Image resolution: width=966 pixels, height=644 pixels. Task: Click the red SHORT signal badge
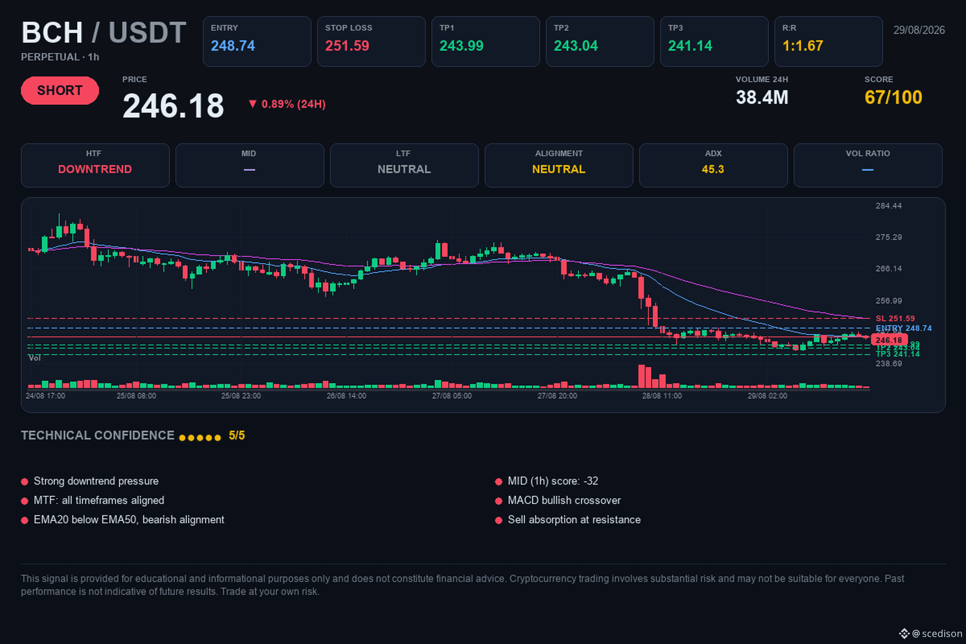(60, 90)
